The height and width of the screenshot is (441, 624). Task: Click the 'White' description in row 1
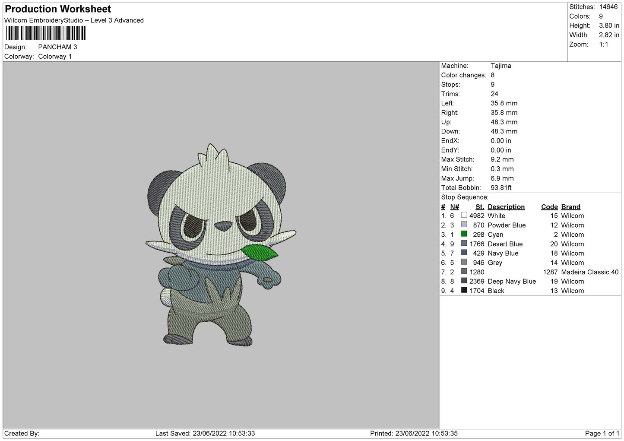click(x=496, y=216)
